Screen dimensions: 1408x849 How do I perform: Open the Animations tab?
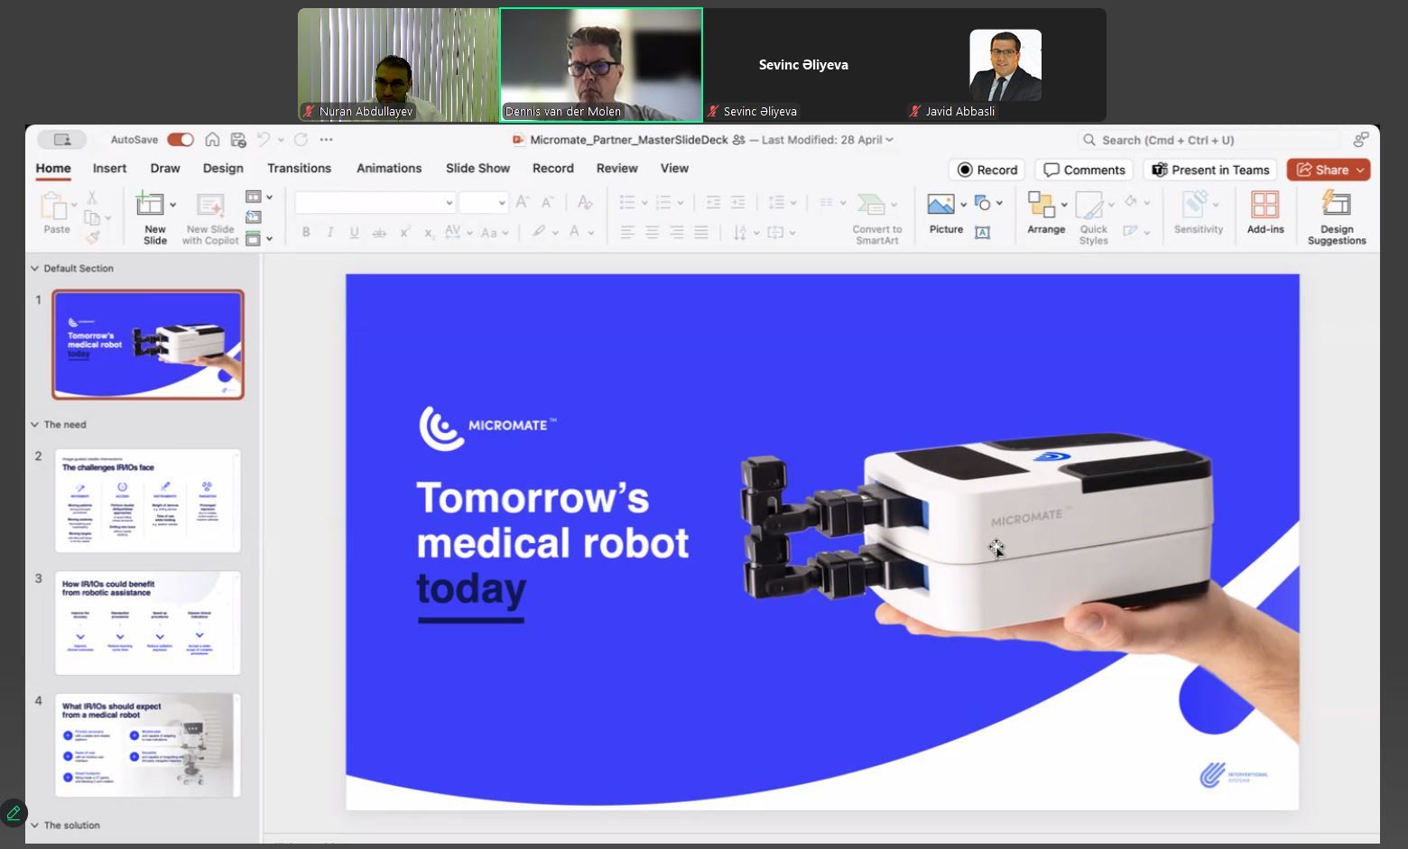389,169
